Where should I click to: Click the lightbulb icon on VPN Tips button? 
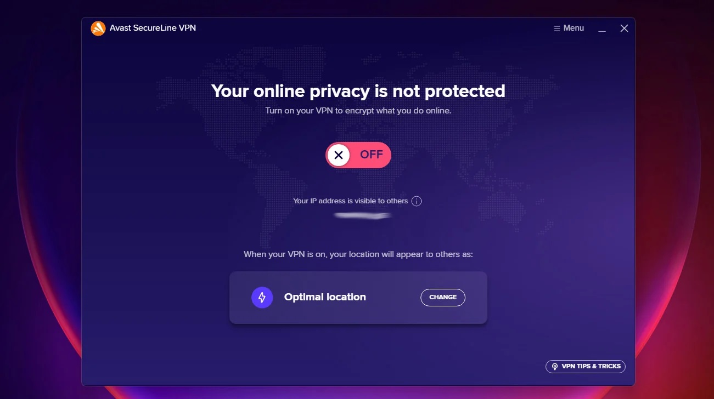554,366
